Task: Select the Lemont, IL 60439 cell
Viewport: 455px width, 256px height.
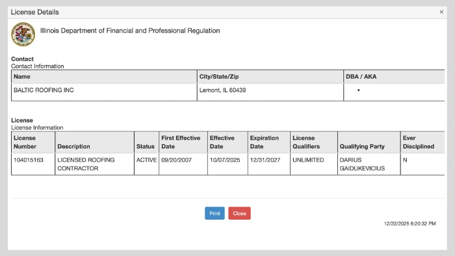Action: [270, 92]
